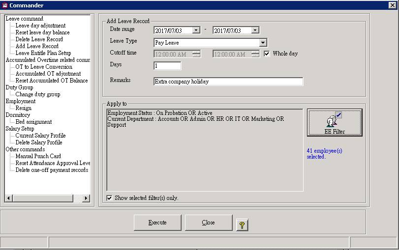This screenshot has width=399, height=250.
Task: Click Accumulated Overtime related commands heading
Action: (48, 60)
